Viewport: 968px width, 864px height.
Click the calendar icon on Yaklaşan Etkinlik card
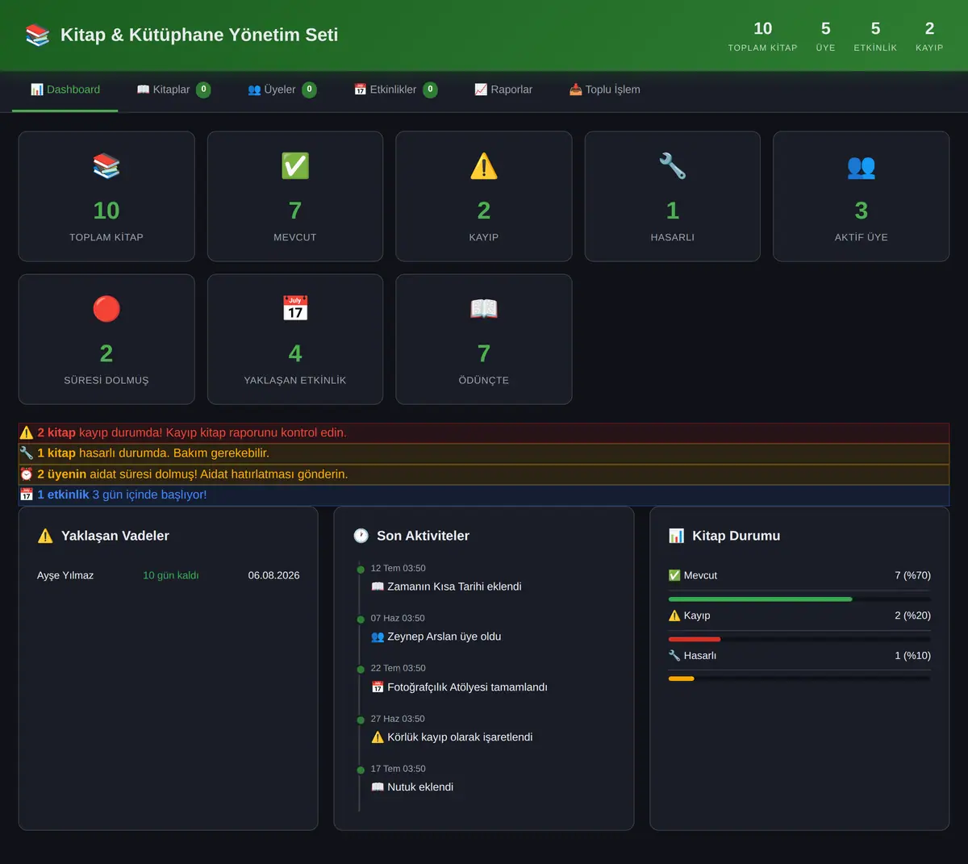(x=295, y=309)
